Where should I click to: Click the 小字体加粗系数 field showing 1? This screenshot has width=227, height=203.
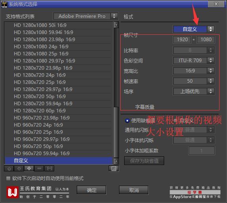[202, 151]
